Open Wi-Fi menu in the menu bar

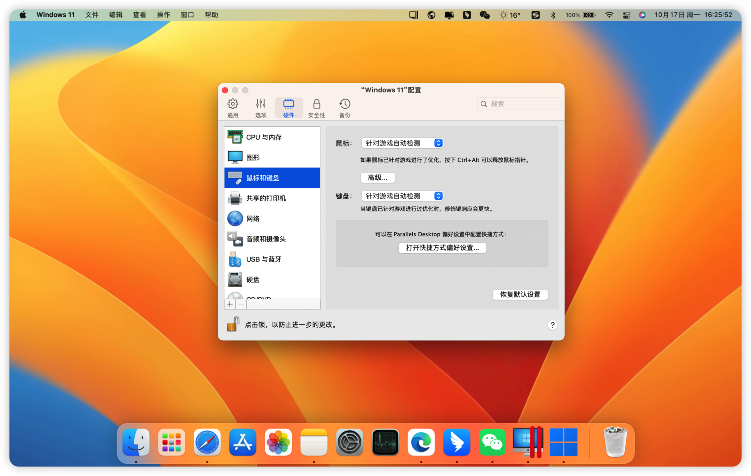[x=609, y=15]
